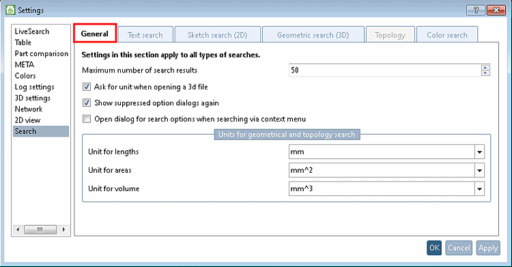This screenshot has height=267, width=512.
Task: Switch to the Text search tab
Action: pyautogui.click(x=145, y=35)
